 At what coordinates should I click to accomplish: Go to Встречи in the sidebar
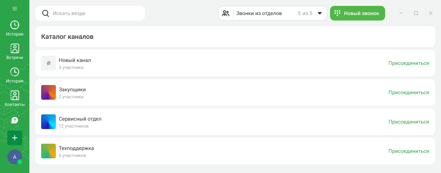[15, 52]
